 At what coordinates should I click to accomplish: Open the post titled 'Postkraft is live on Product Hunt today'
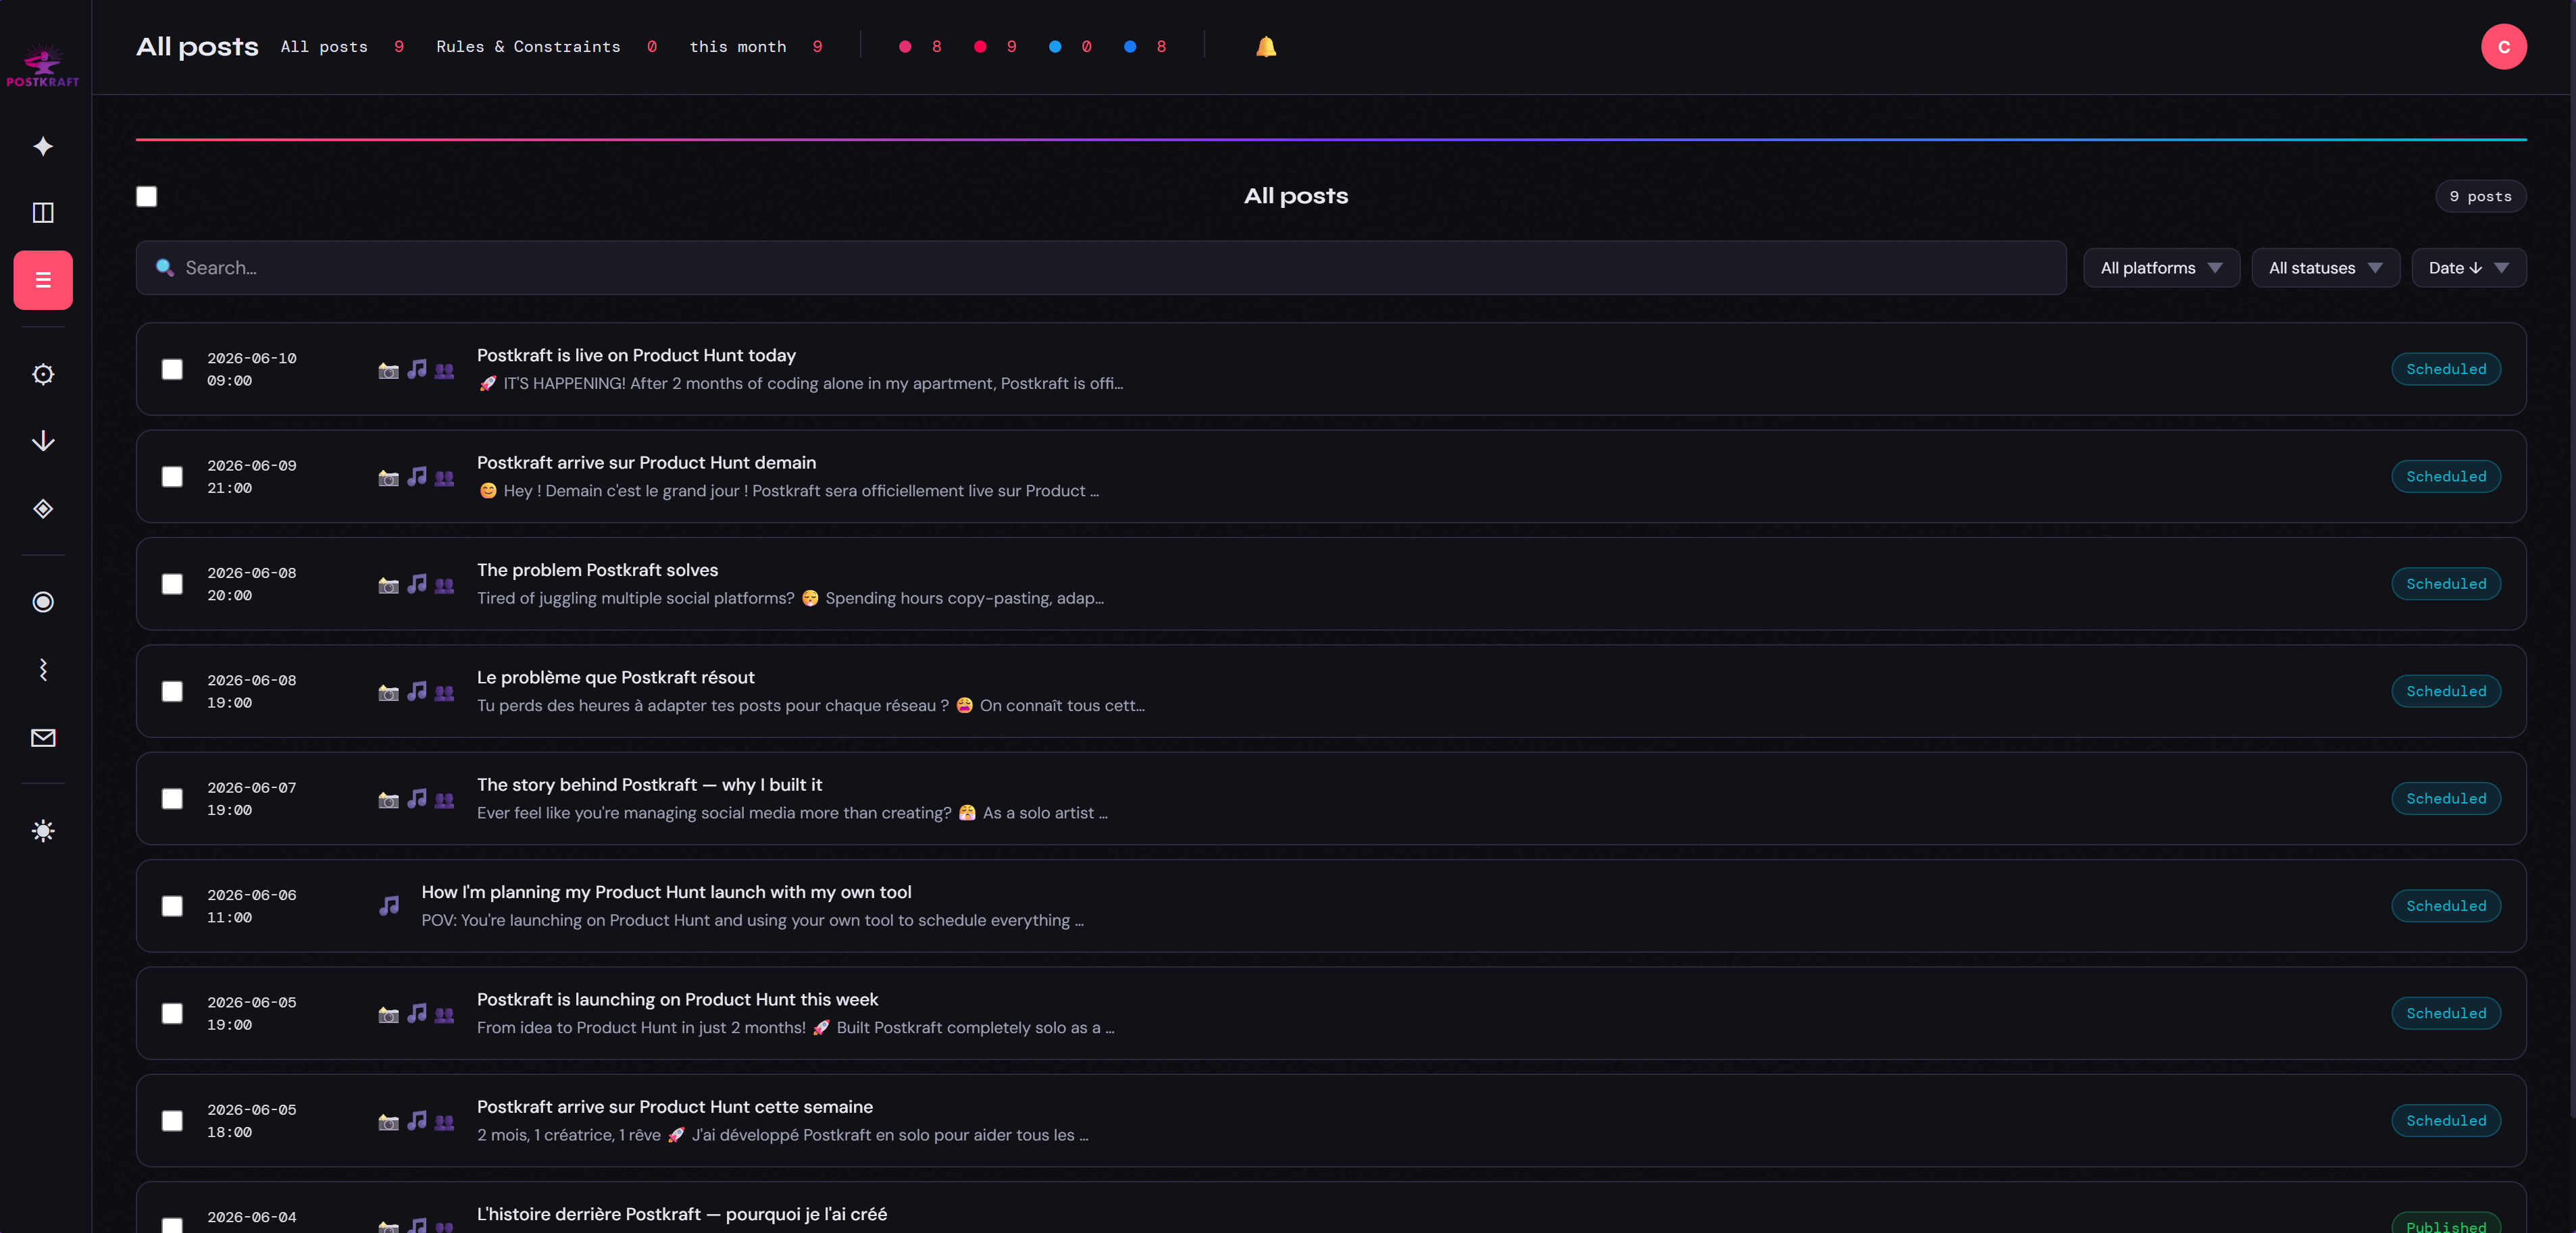(x=636, y=356)
